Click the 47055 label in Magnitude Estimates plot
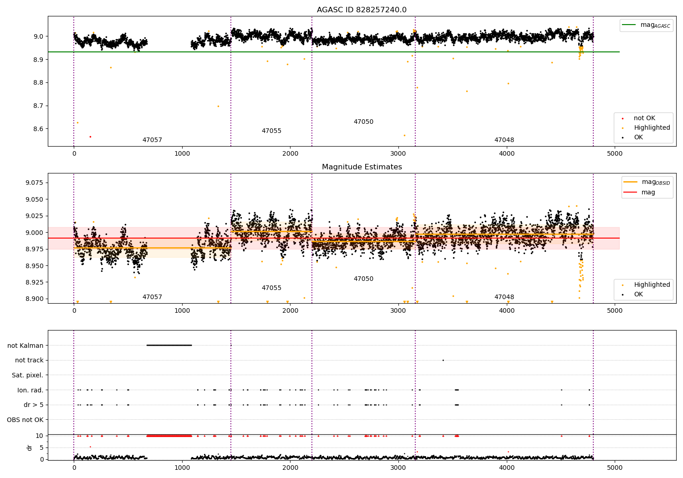The image size is (683, 478). point(271,288)
